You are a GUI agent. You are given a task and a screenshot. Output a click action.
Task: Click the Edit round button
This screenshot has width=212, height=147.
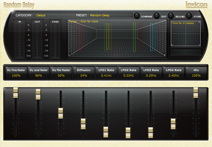click(x=157, y=16)
